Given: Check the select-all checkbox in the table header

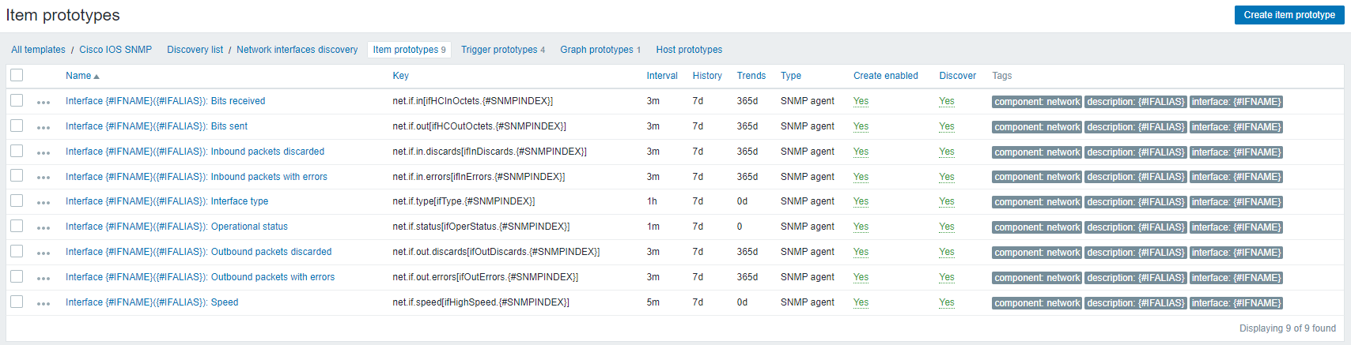Looking at the screenshot, I should pos(17,75).
